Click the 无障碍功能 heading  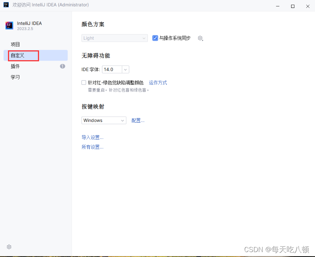click(96, 56)
